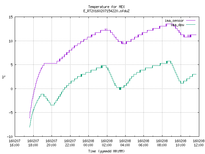Click the x-axis label '160207 16:00'
Viewport: 205px width, 154px height.
14,143
